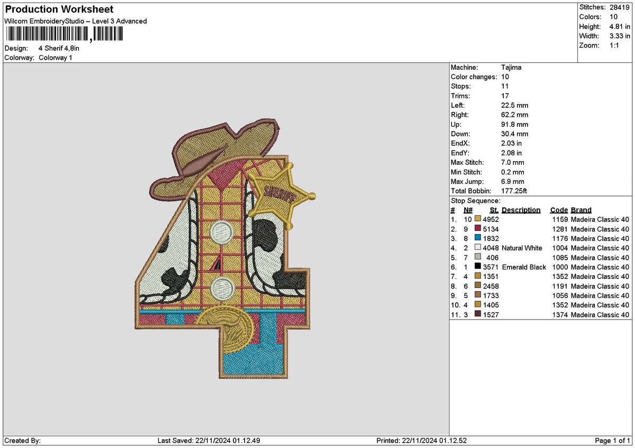The width and height of the screenshot is (635, 448).
Task: Click the yellow thread chip for stop 1
Action: pos(478,219)
